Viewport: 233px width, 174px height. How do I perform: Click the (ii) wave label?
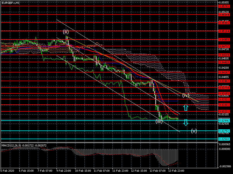[x=66, y=32]
